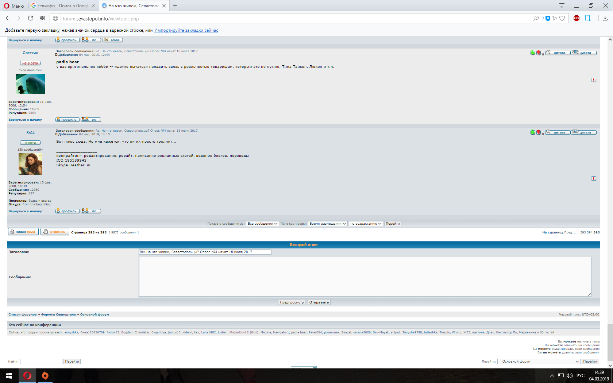613x383 pixels.
Task: Click the Windows Start button
Action: click(x=9, y=375)
